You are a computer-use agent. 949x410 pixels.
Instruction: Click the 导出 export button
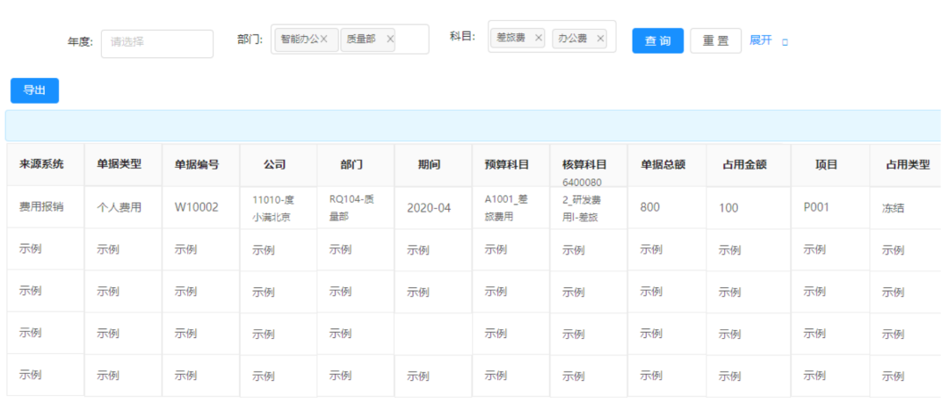click(x=34, y=90)
